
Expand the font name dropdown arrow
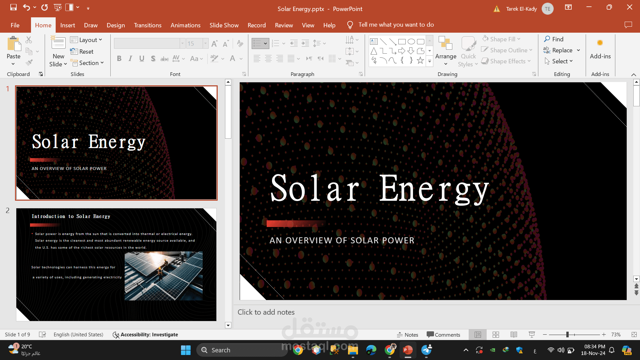pos(182,43)
